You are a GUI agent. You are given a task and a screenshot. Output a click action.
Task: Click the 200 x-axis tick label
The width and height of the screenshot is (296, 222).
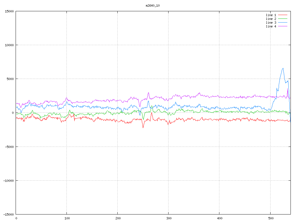(x=118, y=218)
